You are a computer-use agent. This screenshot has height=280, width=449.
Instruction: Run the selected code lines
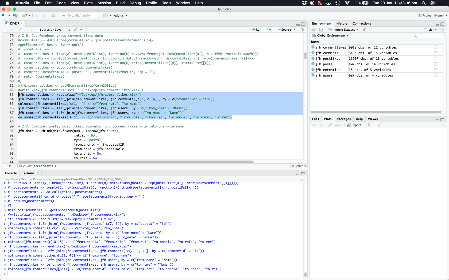point(256,30)
